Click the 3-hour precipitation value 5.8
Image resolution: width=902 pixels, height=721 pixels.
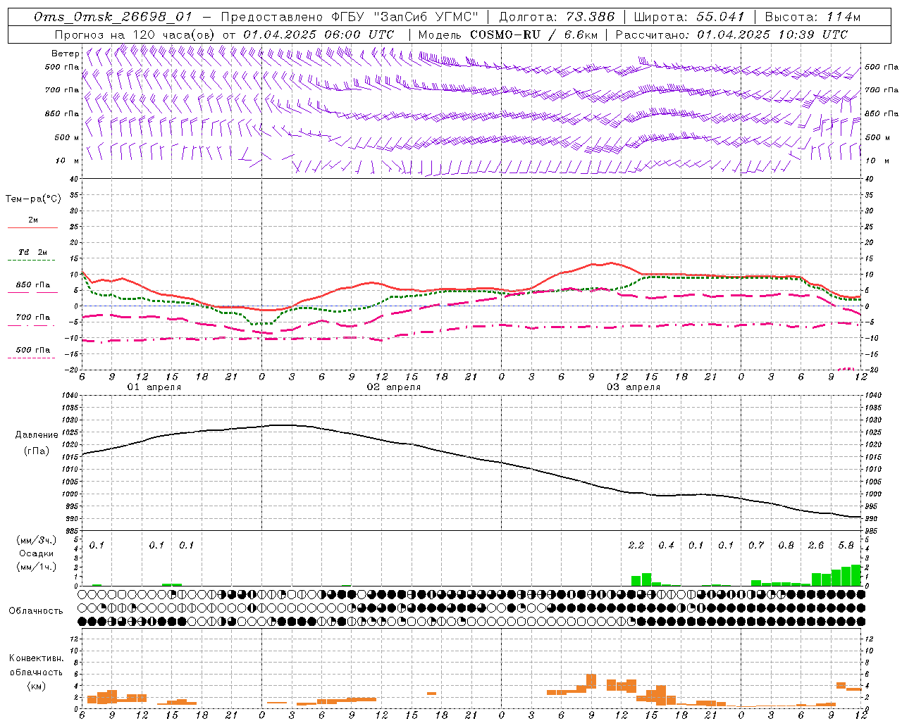846,545
